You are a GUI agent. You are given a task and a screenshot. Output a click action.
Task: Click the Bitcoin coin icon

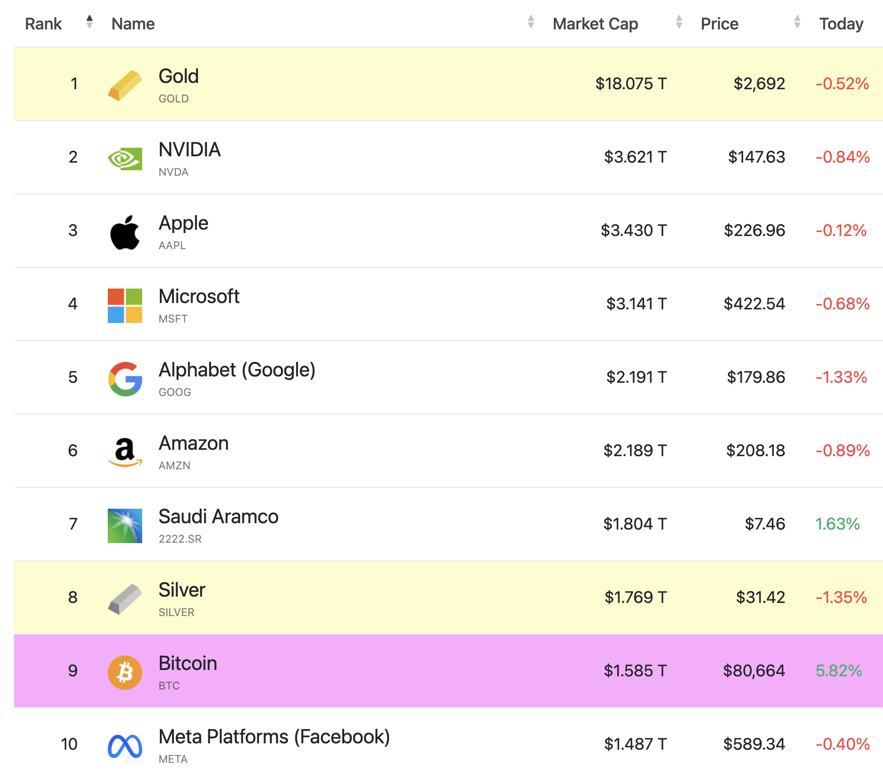[125, 672]
